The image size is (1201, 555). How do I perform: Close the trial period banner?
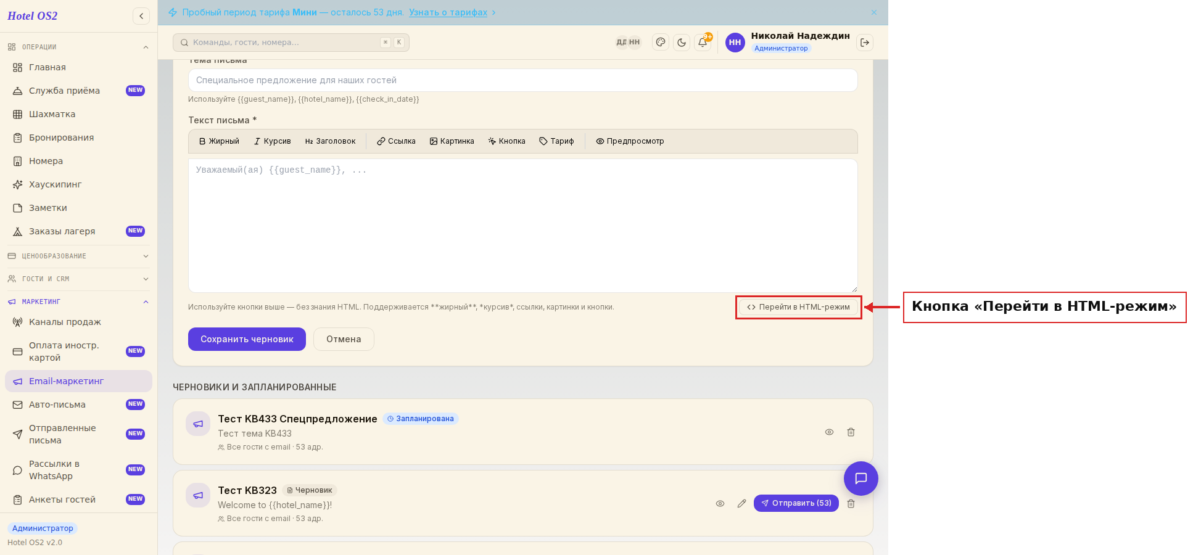[x=874, y=12]
